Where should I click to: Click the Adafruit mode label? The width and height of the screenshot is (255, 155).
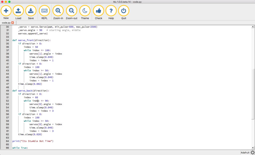[245, 152]
